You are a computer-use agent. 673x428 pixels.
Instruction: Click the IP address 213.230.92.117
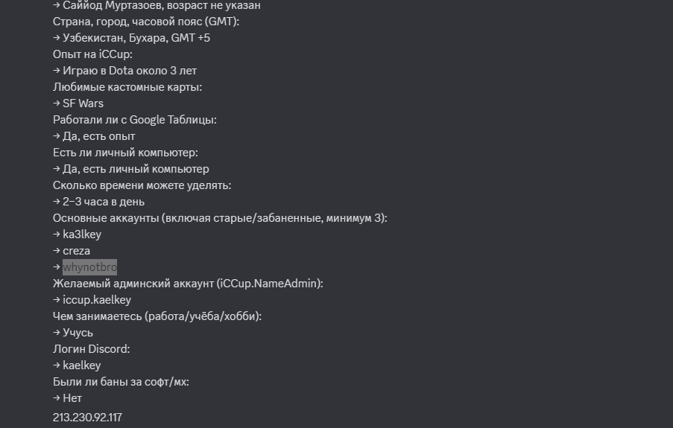tap(87, 418)
